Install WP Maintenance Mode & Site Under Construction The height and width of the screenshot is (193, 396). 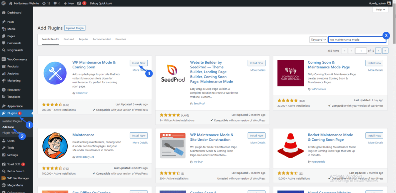click(x=256, y=135)
